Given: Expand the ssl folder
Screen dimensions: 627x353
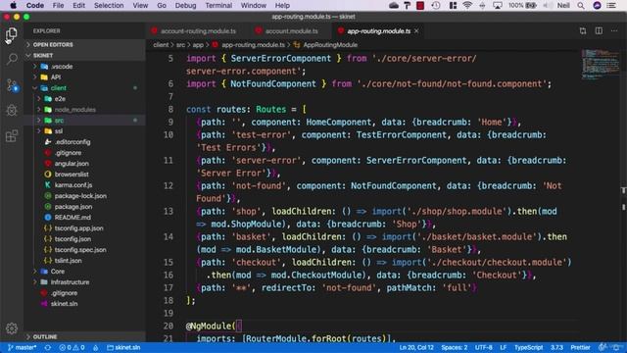Looking at the screenshot, I should pos(59,131).
